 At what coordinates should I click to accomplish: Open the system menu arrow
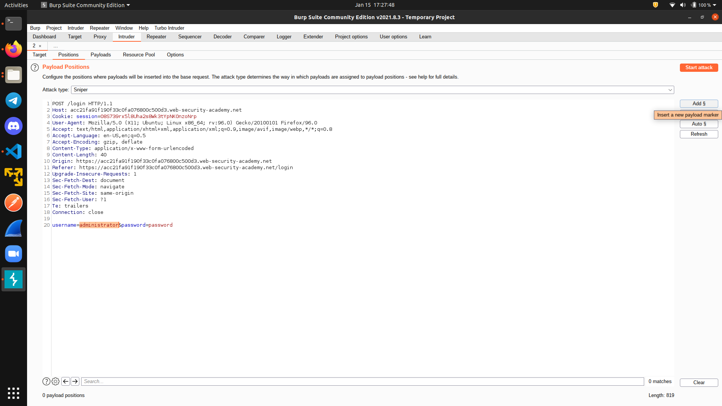(714, 5)
